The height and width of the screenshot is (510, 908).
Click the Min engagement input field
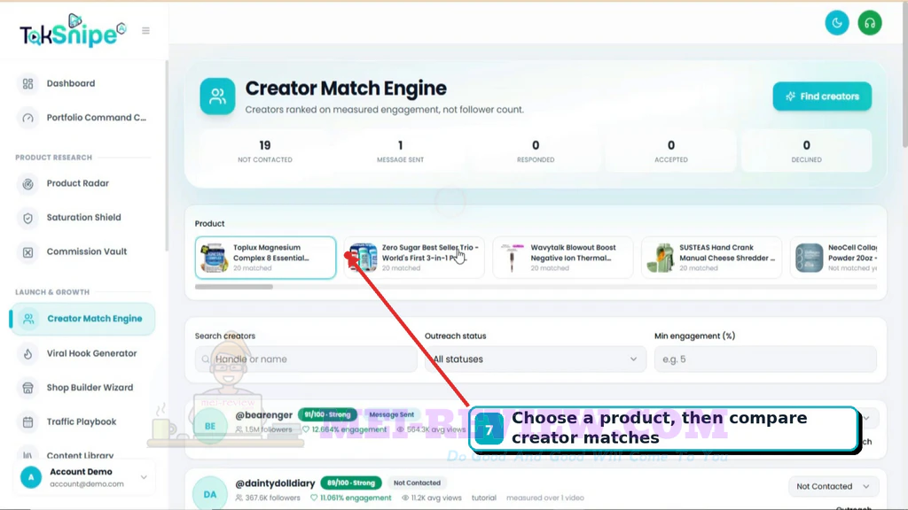(x=765, y=359)
